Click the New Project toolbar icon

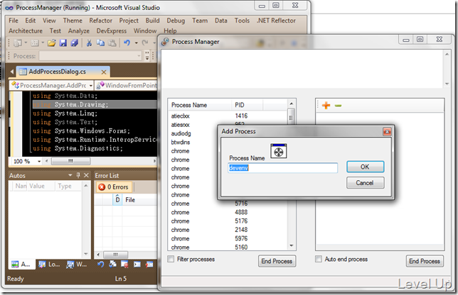18,43
